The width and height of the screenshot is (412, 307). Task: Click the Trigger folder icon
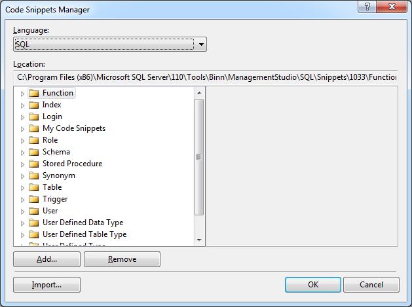(34, 199)
